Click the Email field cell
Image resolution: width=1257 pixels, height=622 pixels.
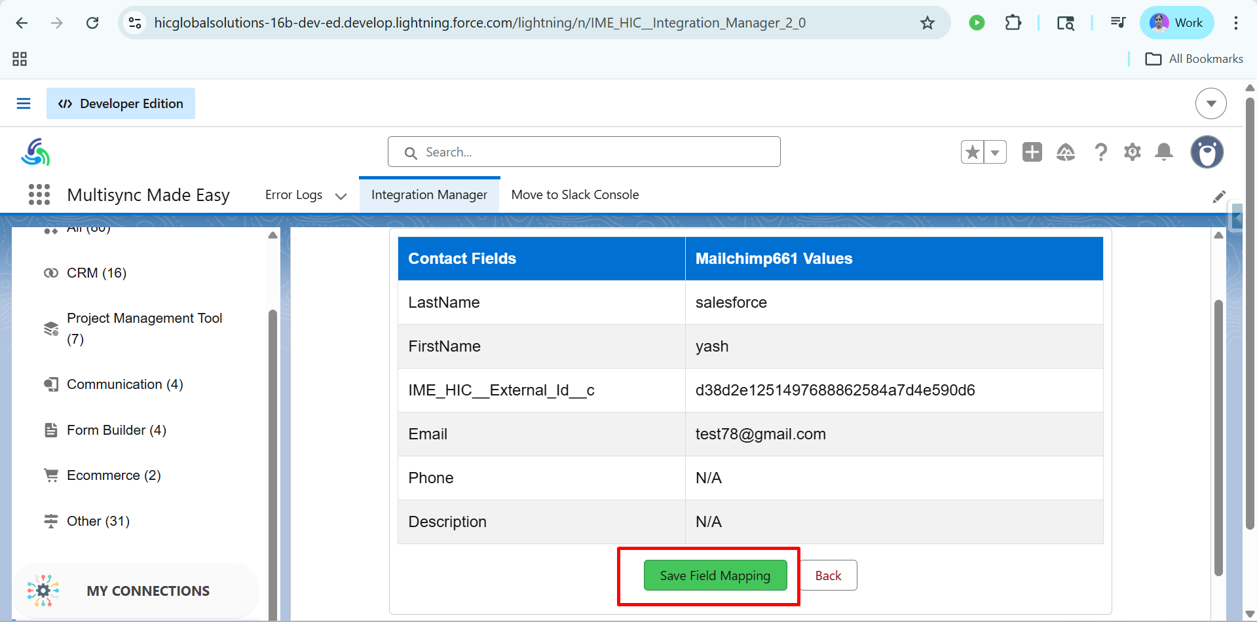click(542, 434)
